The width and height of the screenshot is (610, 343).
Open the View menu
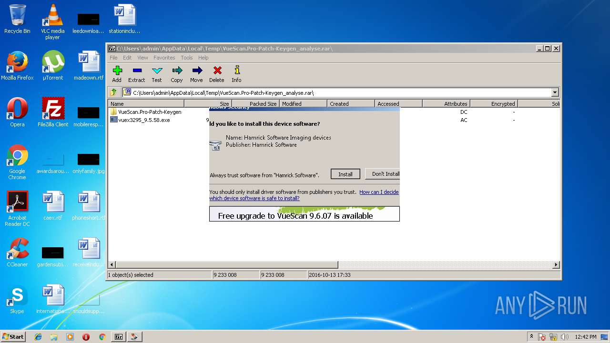click(x=142, y=58)
